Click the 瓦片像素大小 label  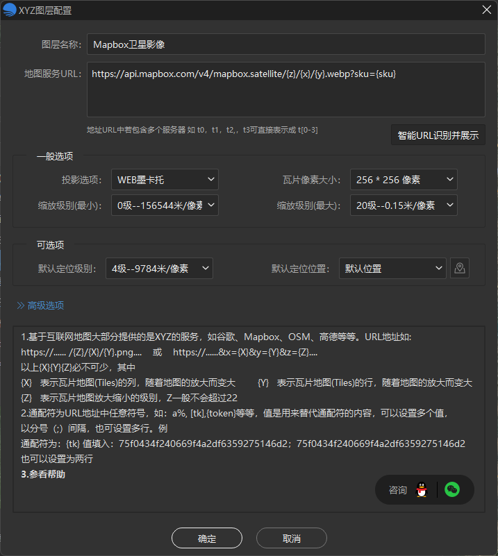[x=312, y=180]
